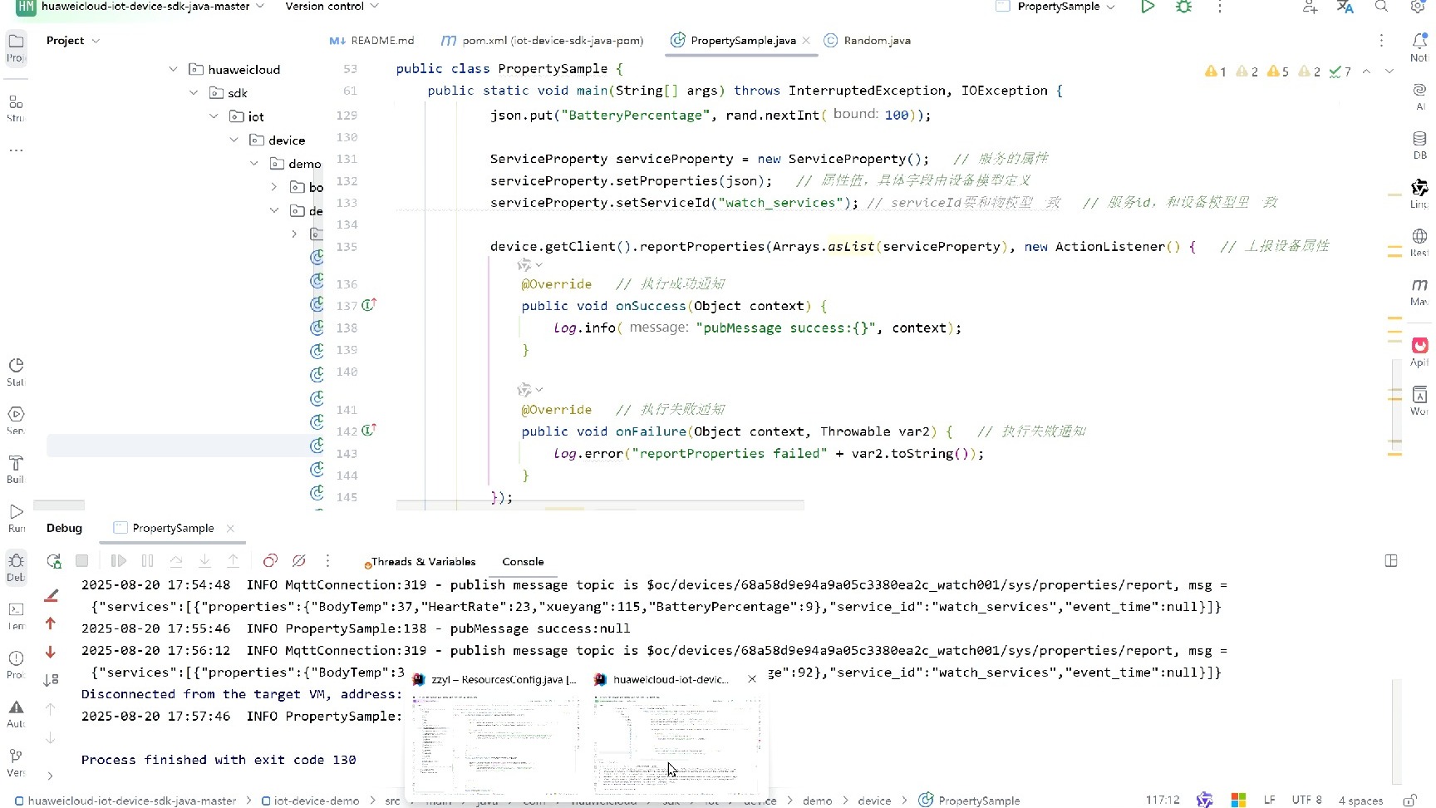Run PropertySample with the Run button
The height and width of the screenshot is (808, 1436).
point(1148,7)
